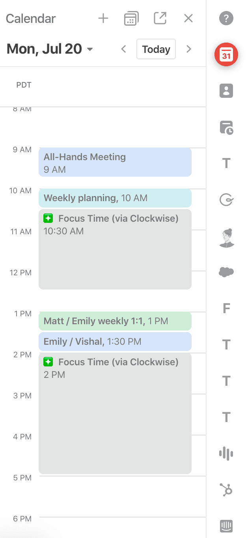Open the All-Hands Meeting event
Screen dimensions: 246x538
115,162
